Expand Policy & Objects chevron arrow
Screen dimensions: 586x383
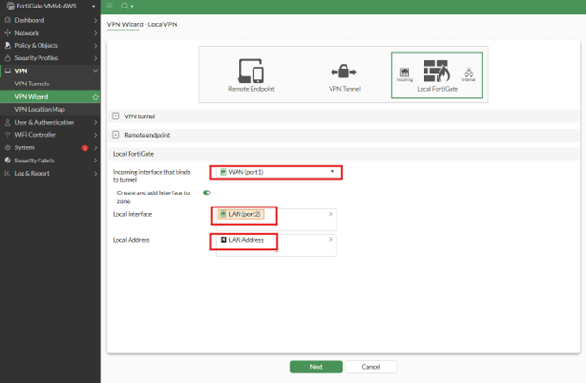95,46
